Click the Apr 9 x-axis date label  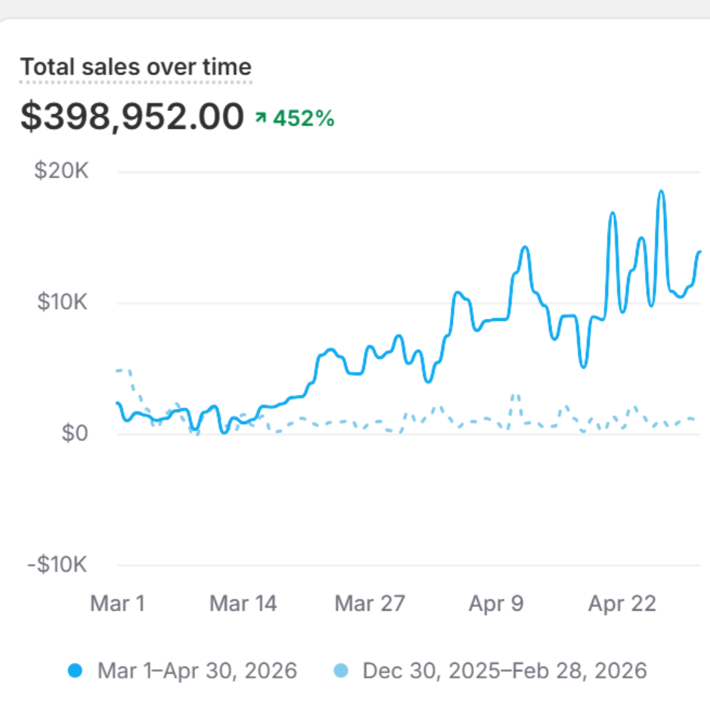coord(496,603)
